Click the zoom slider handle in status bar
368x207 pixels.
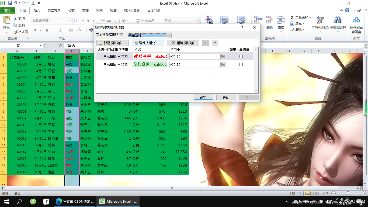point(348,193)
